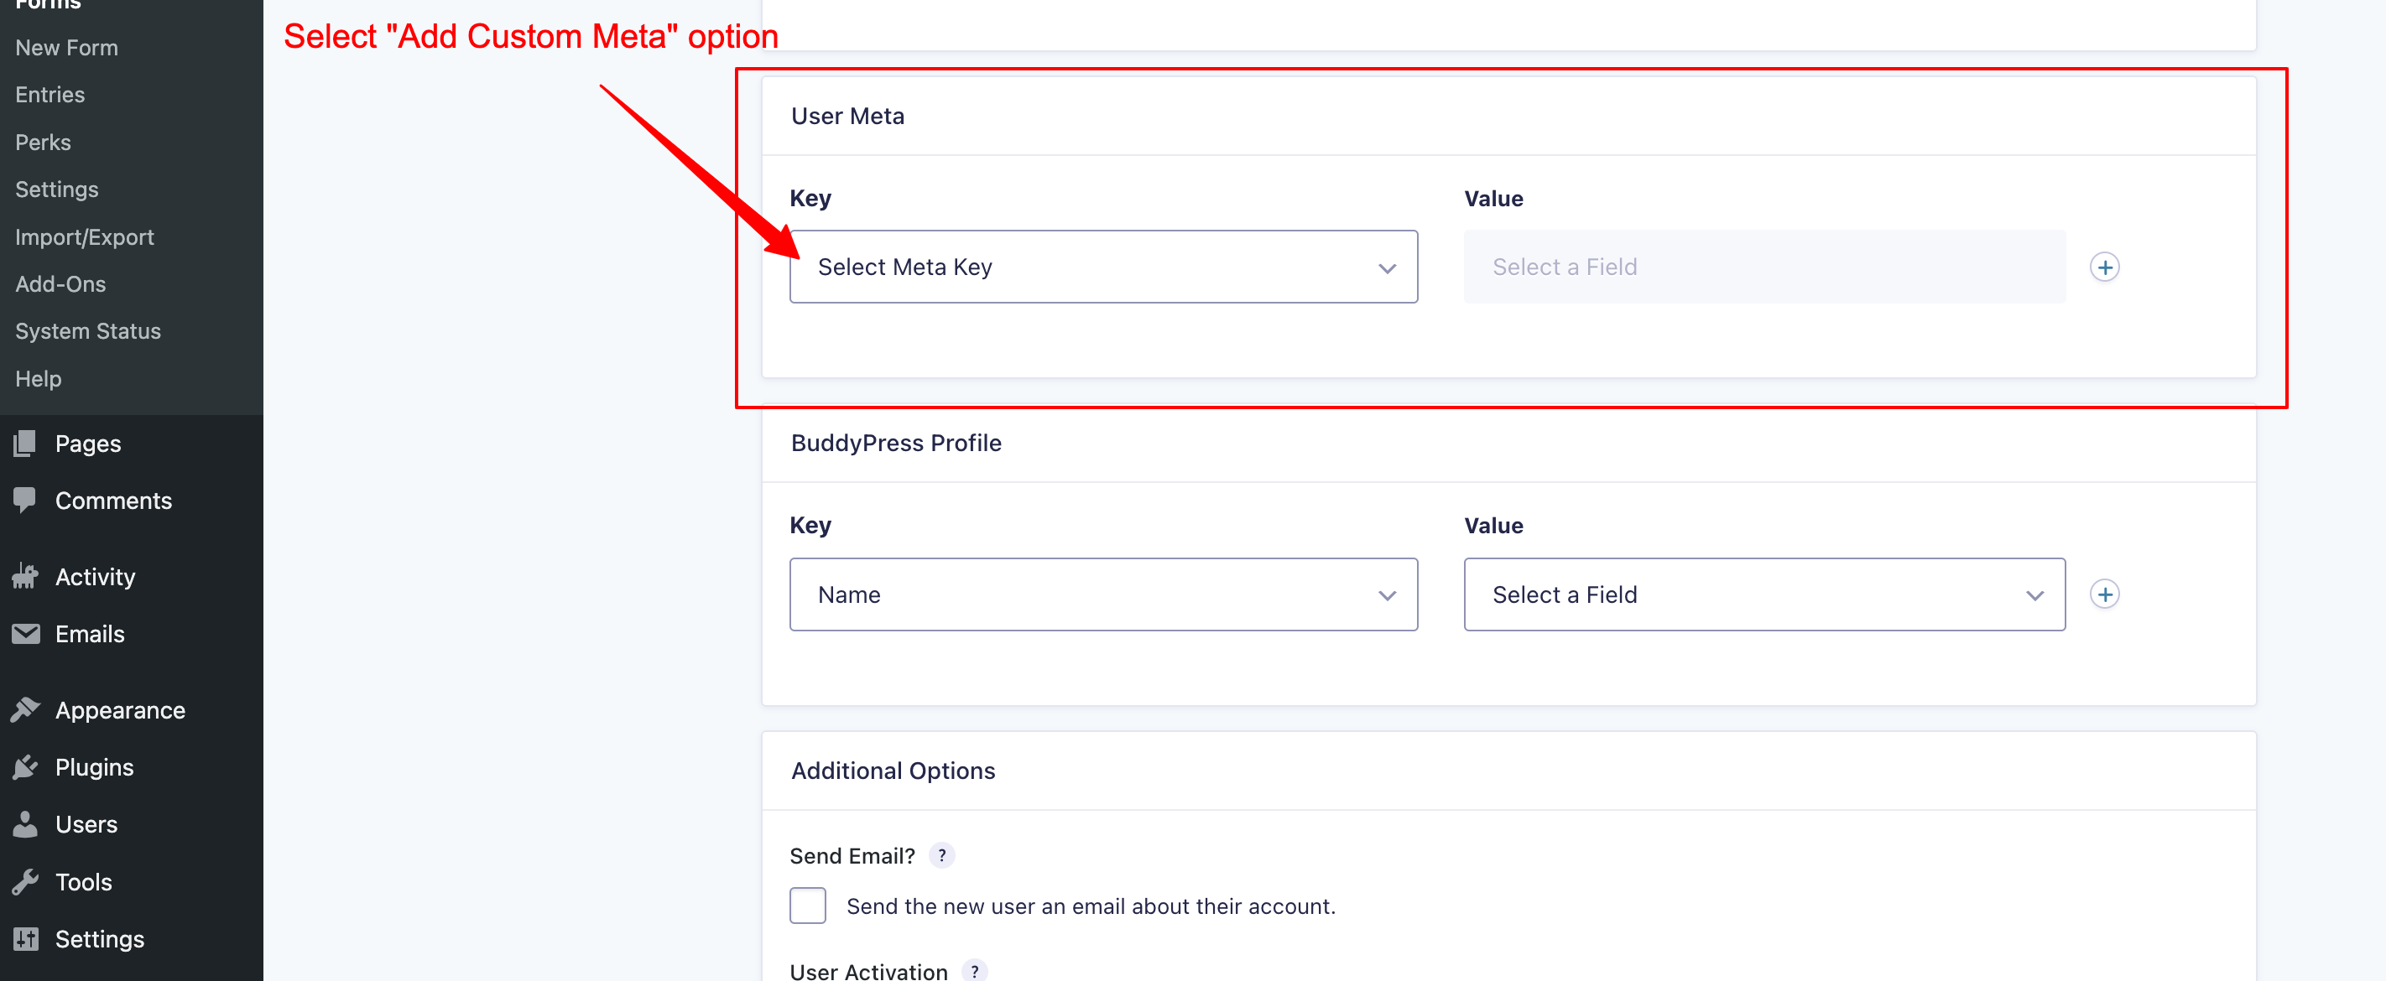Open BuddyPress Select a Field dropdown

1763,594
